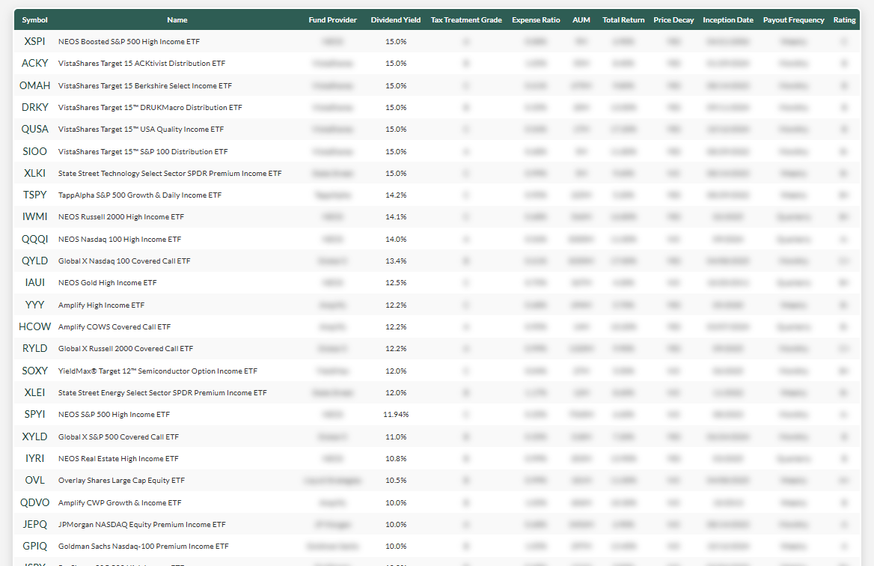Select the TSPY symbol
This screenshot has width=874, height=566.
(34, 195)
